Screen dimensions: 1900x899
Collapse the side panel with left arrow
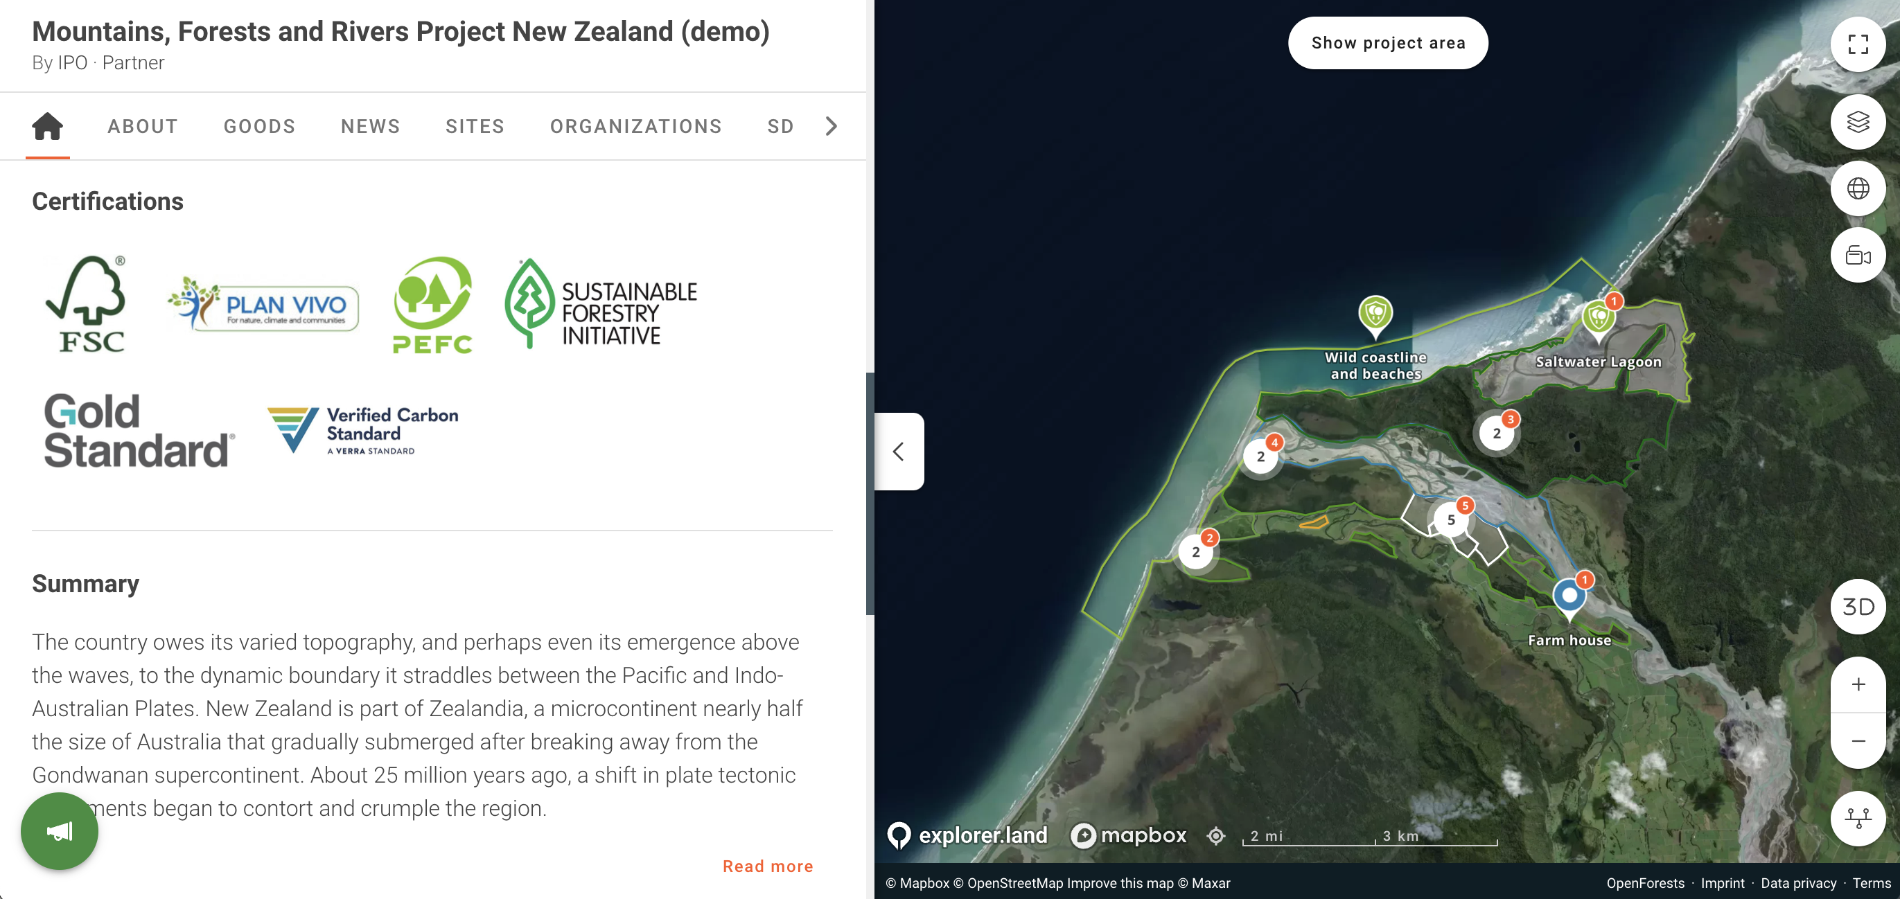point(898,452)
